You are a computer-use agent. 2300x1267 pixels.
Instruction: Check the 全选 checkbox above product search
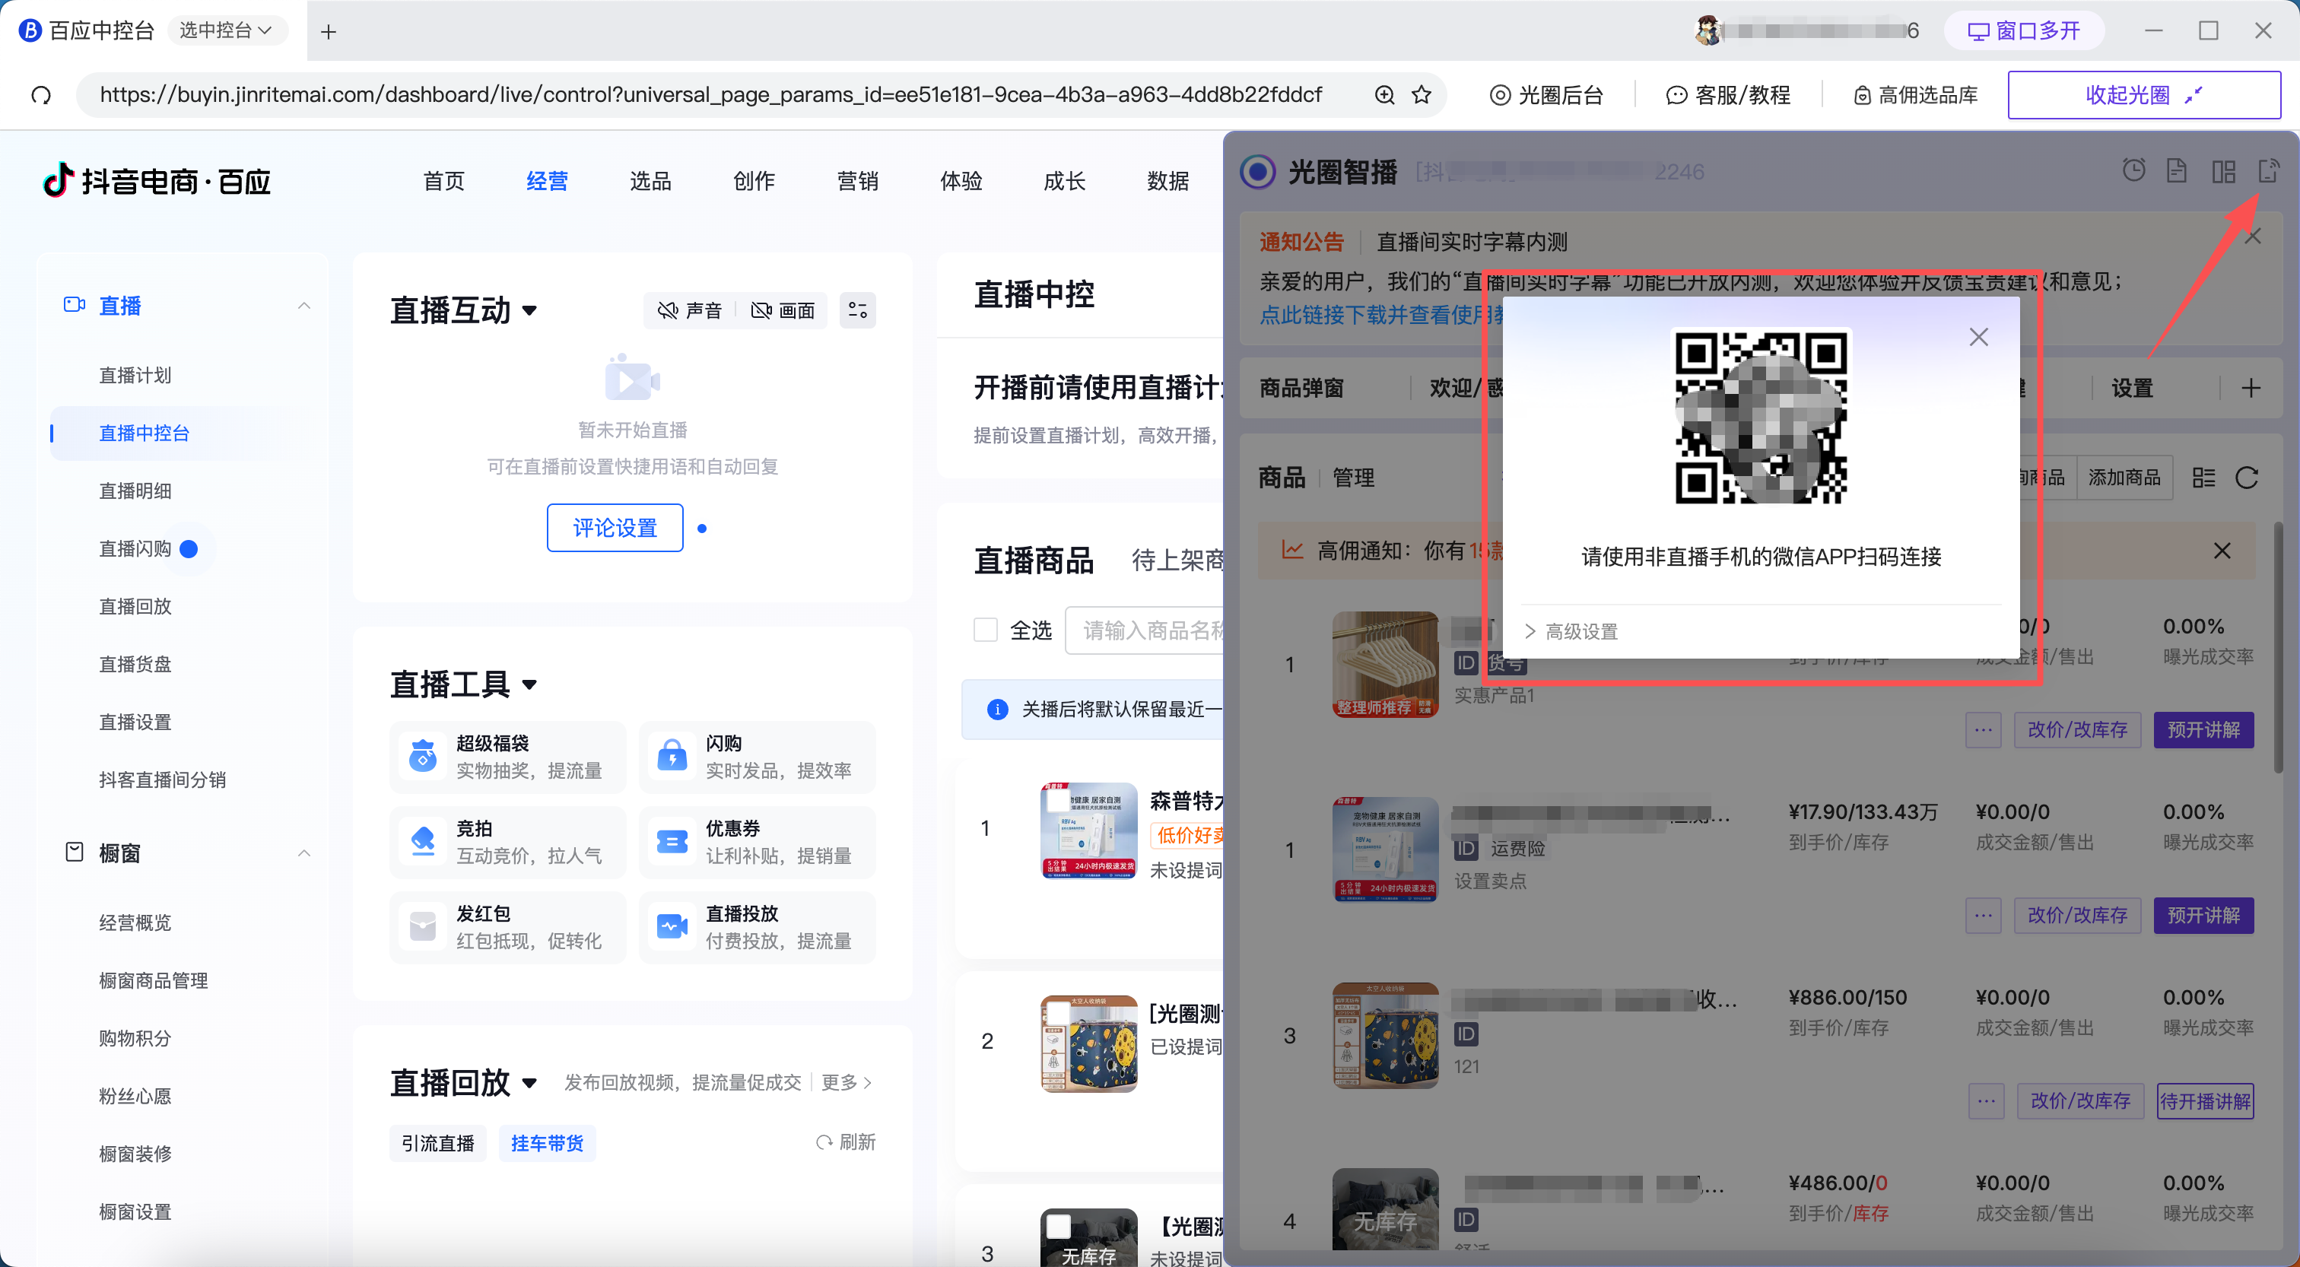coord(985,630)
